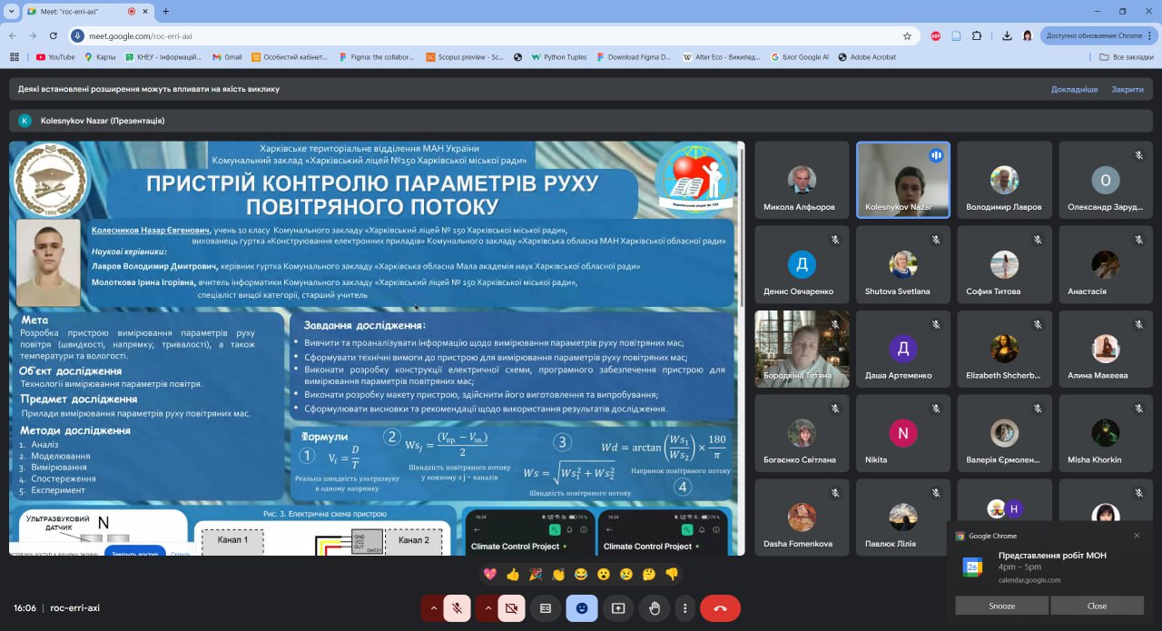Select Бородкіна Тетяна's video tile

tap(802, 349)
